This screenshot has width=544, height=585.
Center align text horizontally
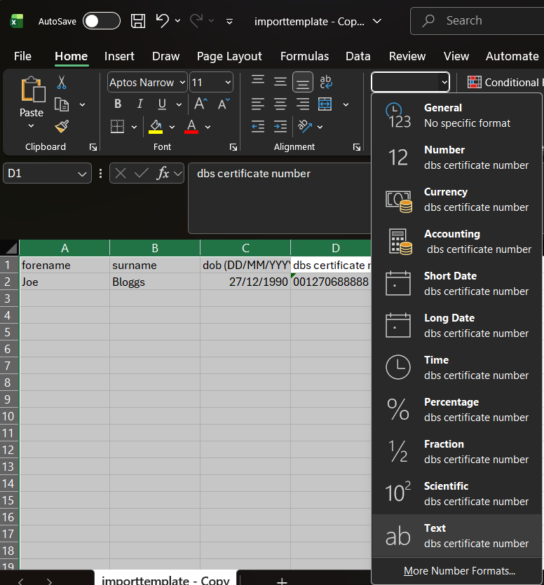pyautogui.click(x=280, y=104)
